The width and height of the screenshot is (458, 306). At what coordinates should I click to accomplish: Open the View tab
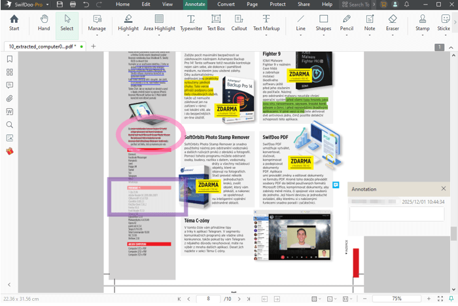click(167, 5)
